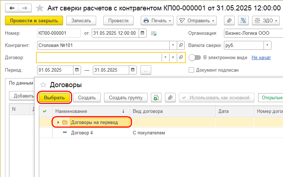Expand the Договор dropdown list
The height and width of the screenshot is (177, 283).
(x=165, y=57)
